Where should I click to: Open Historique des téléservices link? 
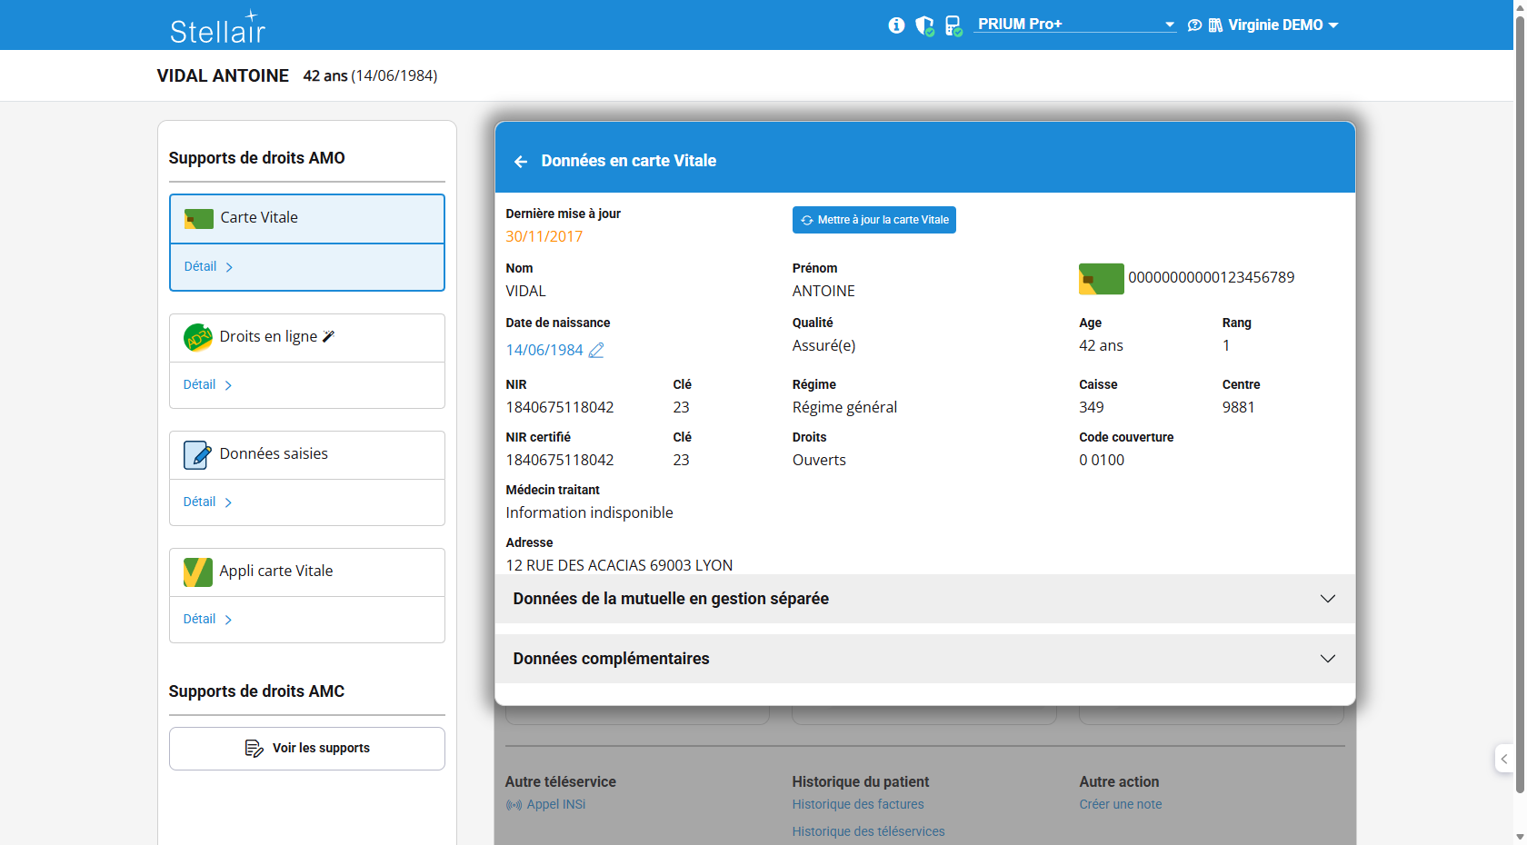pos(868,832)
